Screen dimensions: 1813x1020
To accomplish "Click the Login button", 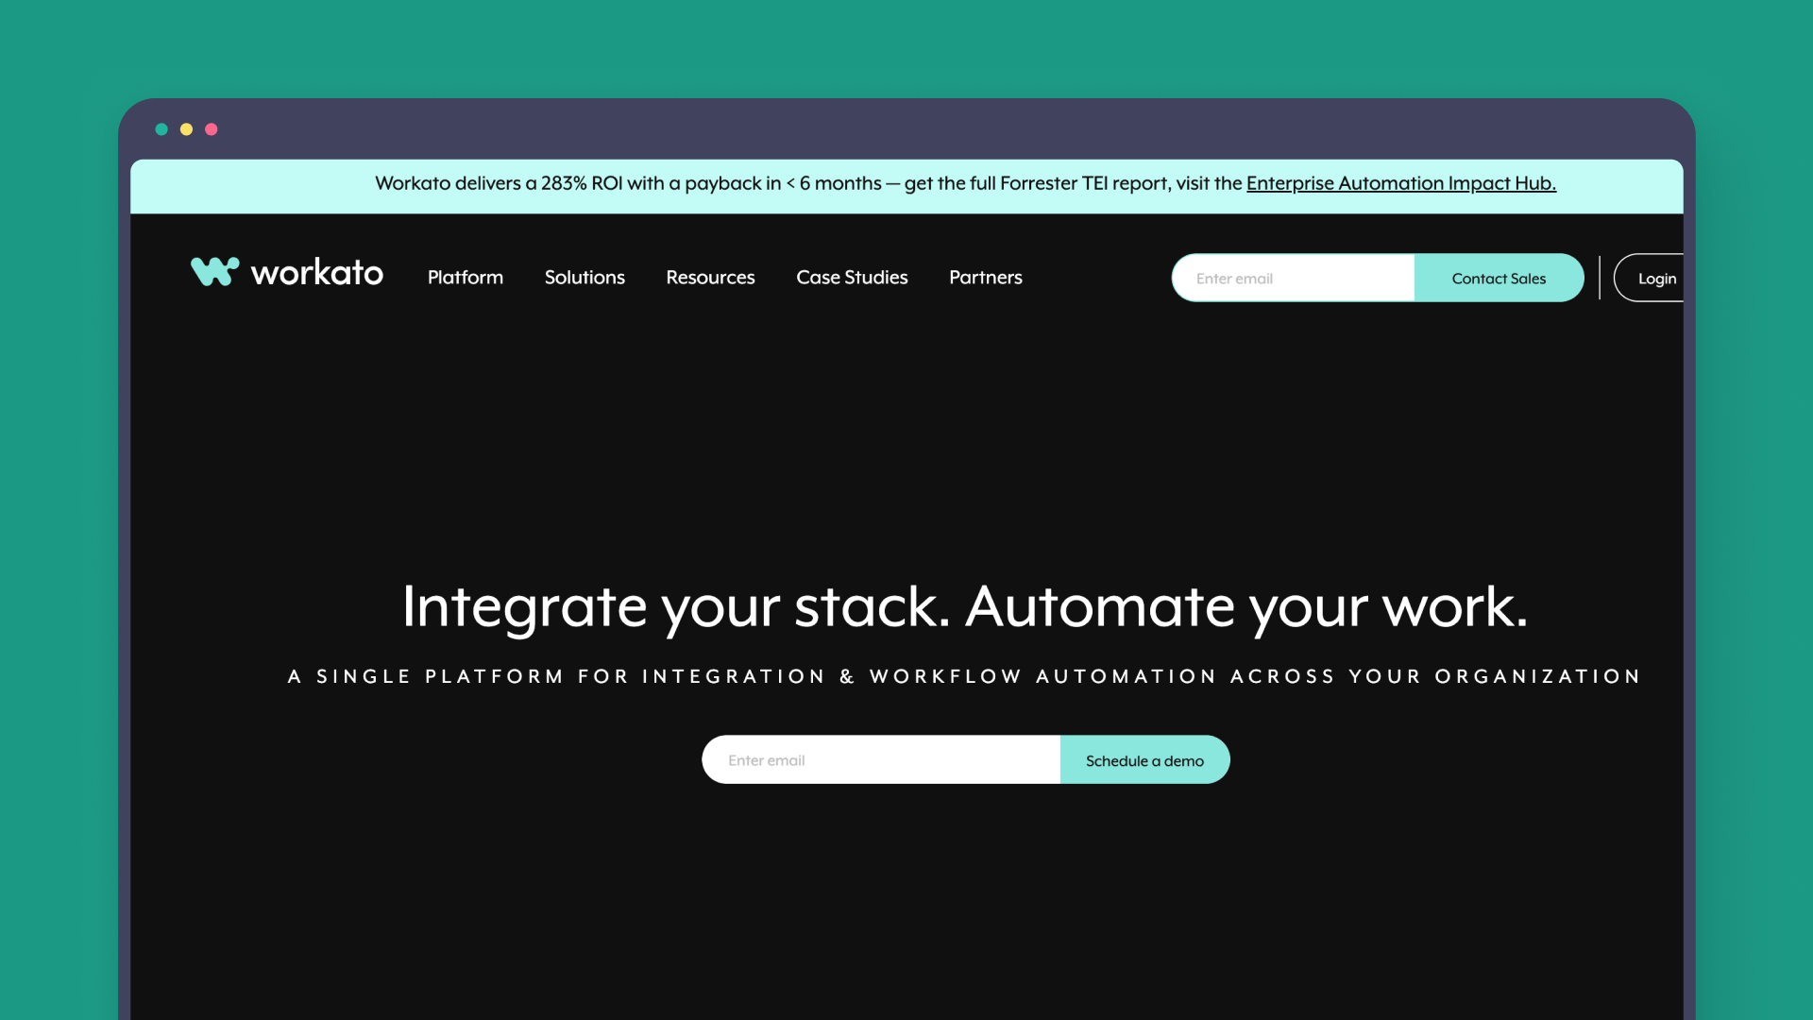I will click(1655, 279).
